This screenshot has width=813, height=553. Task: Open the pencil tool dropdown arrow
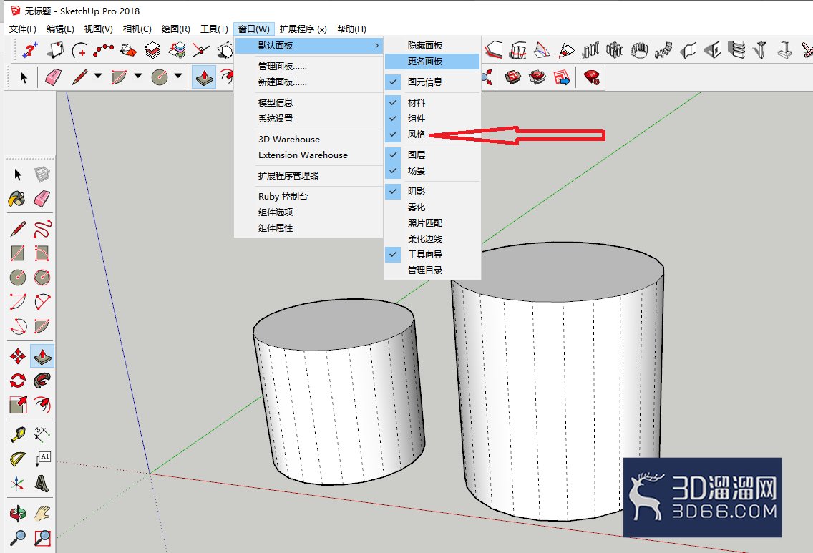[x=98, y=76]
